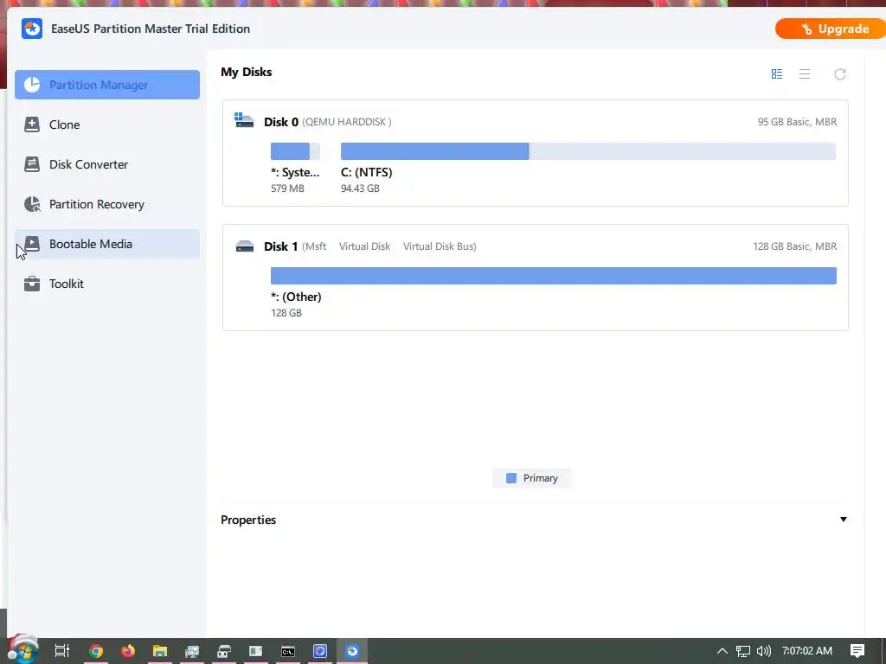Click the blue circle app taskbar icon
The width and height of the screenshot is (886, 664).
pyautogui.click(x=320, y=651)
